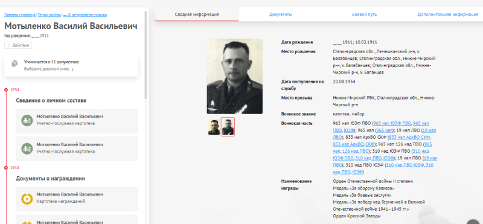Viewport: 483px width, 224px height.
Task: Return via the "К результатам поиска" link
Action: [85, 14]
